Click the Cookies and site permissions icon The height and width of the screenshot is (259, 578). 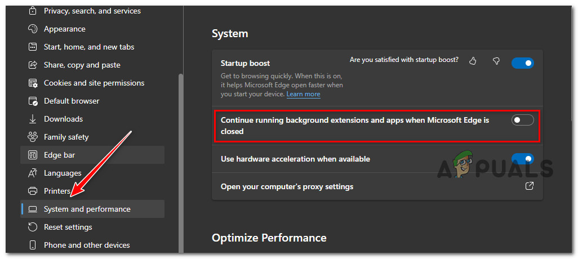pyautogui.click(x=33, y=83)
